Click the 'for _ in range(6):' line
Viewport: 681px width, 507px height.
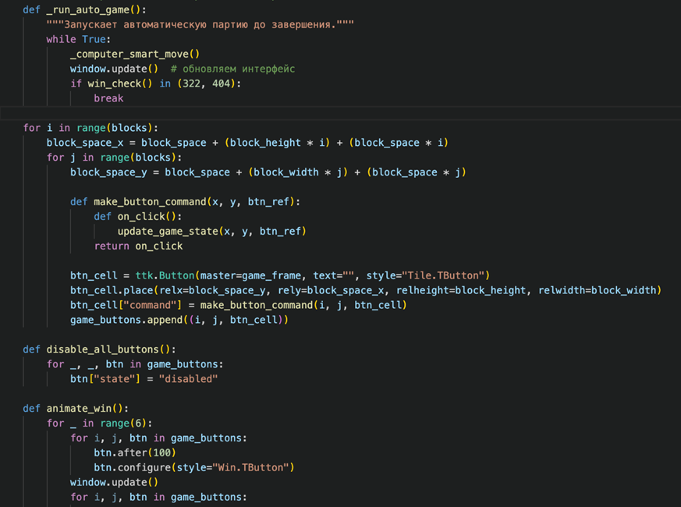[x=99, y=424]
